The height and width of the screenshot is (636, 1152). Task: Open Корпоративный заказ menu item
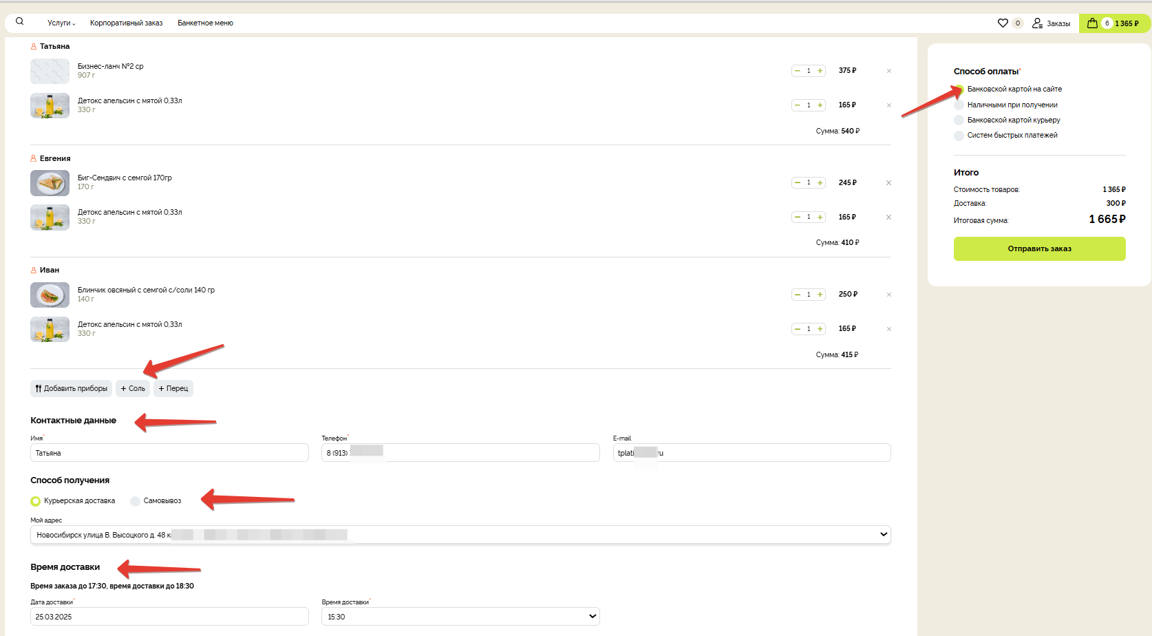pos(126,23)
